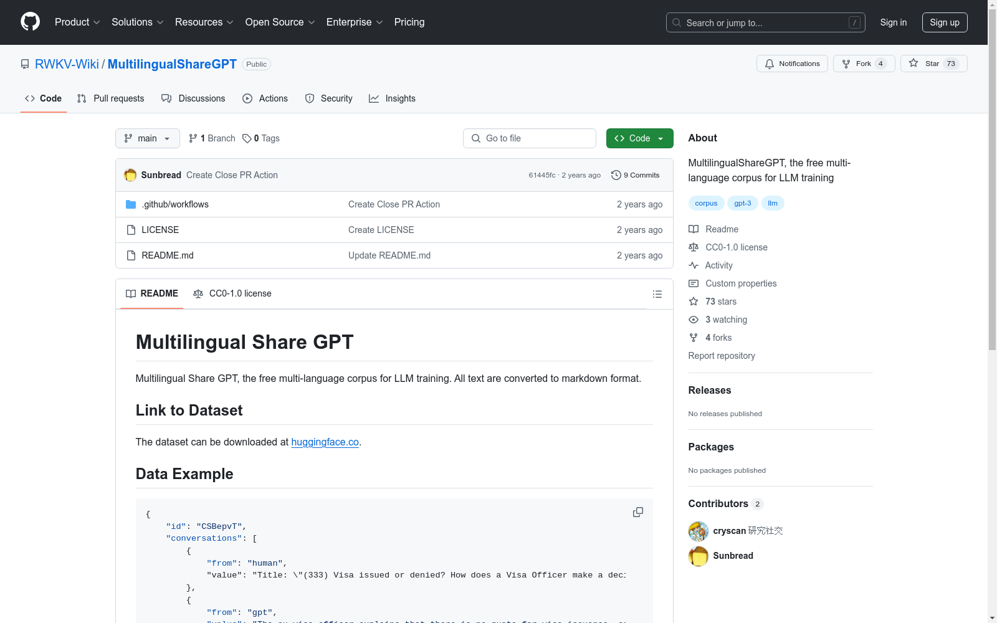Screen dimensions: 997x623
Task: Open the llm topic tag
Action: point(773,203)
